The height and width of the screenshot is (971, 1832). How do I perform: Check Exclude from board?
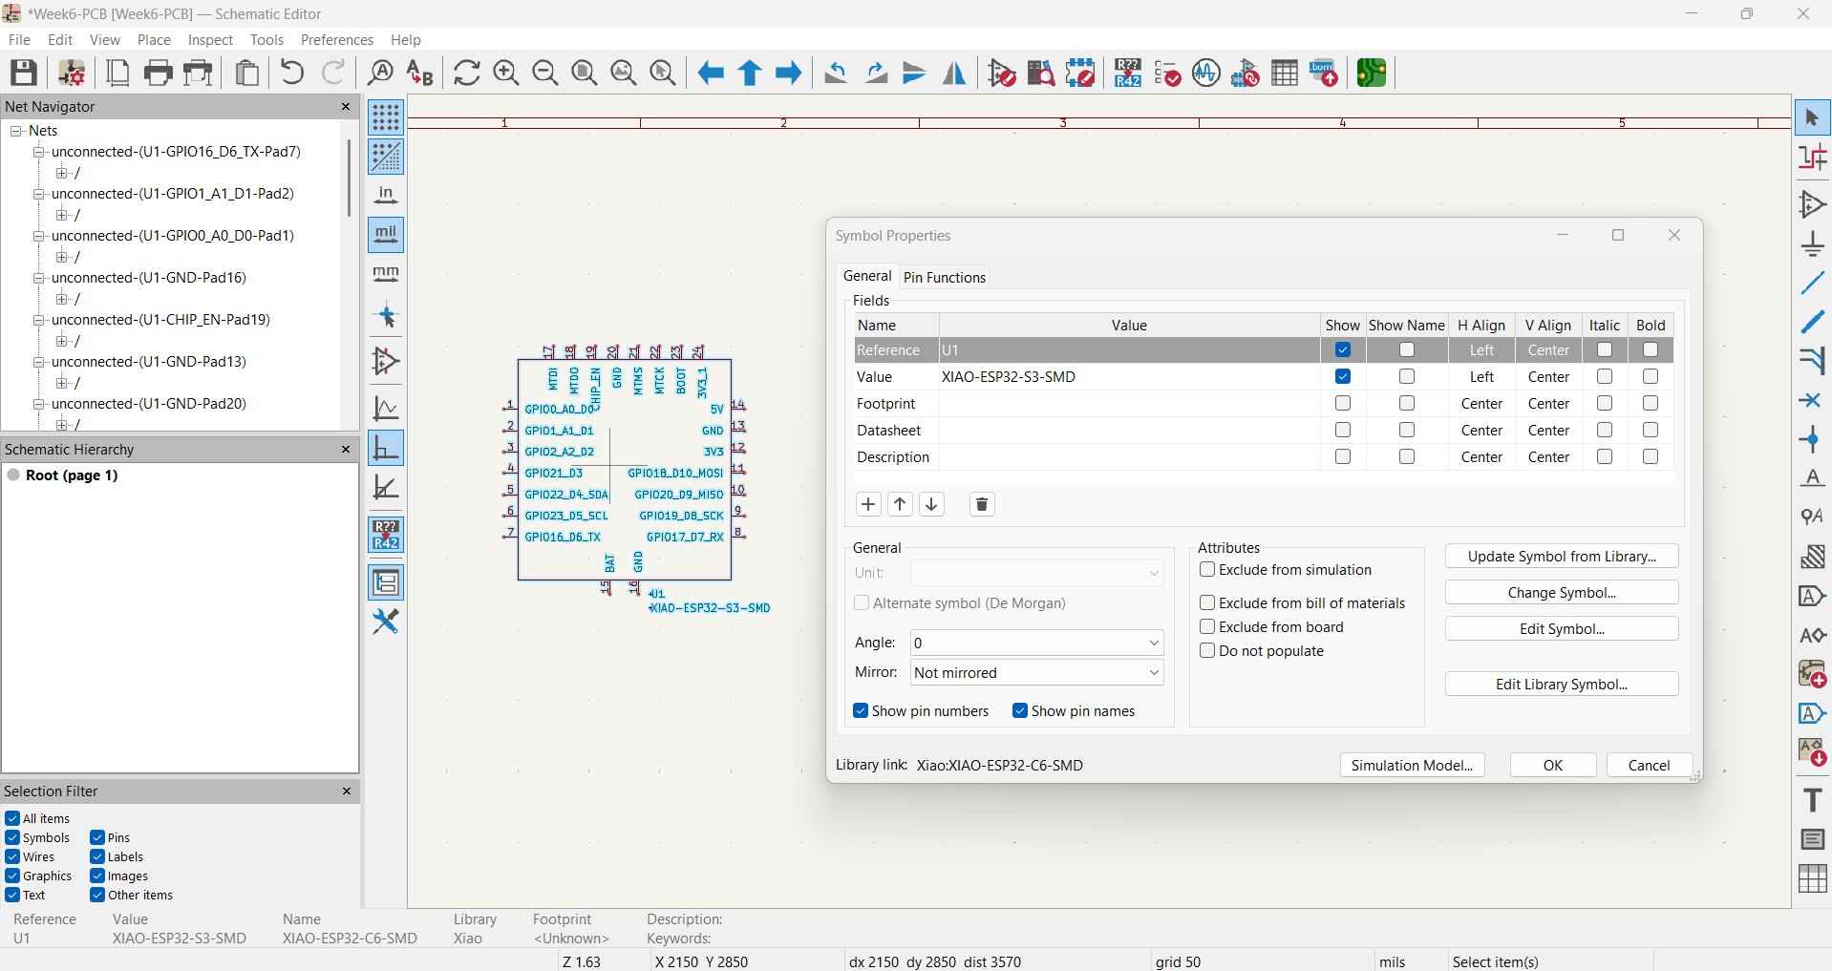click(x=1207, y=627)
